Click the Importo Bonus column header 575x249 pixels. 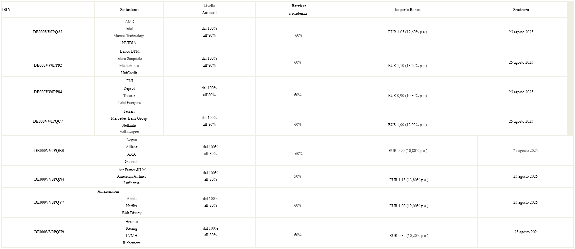tap(407, 10)
